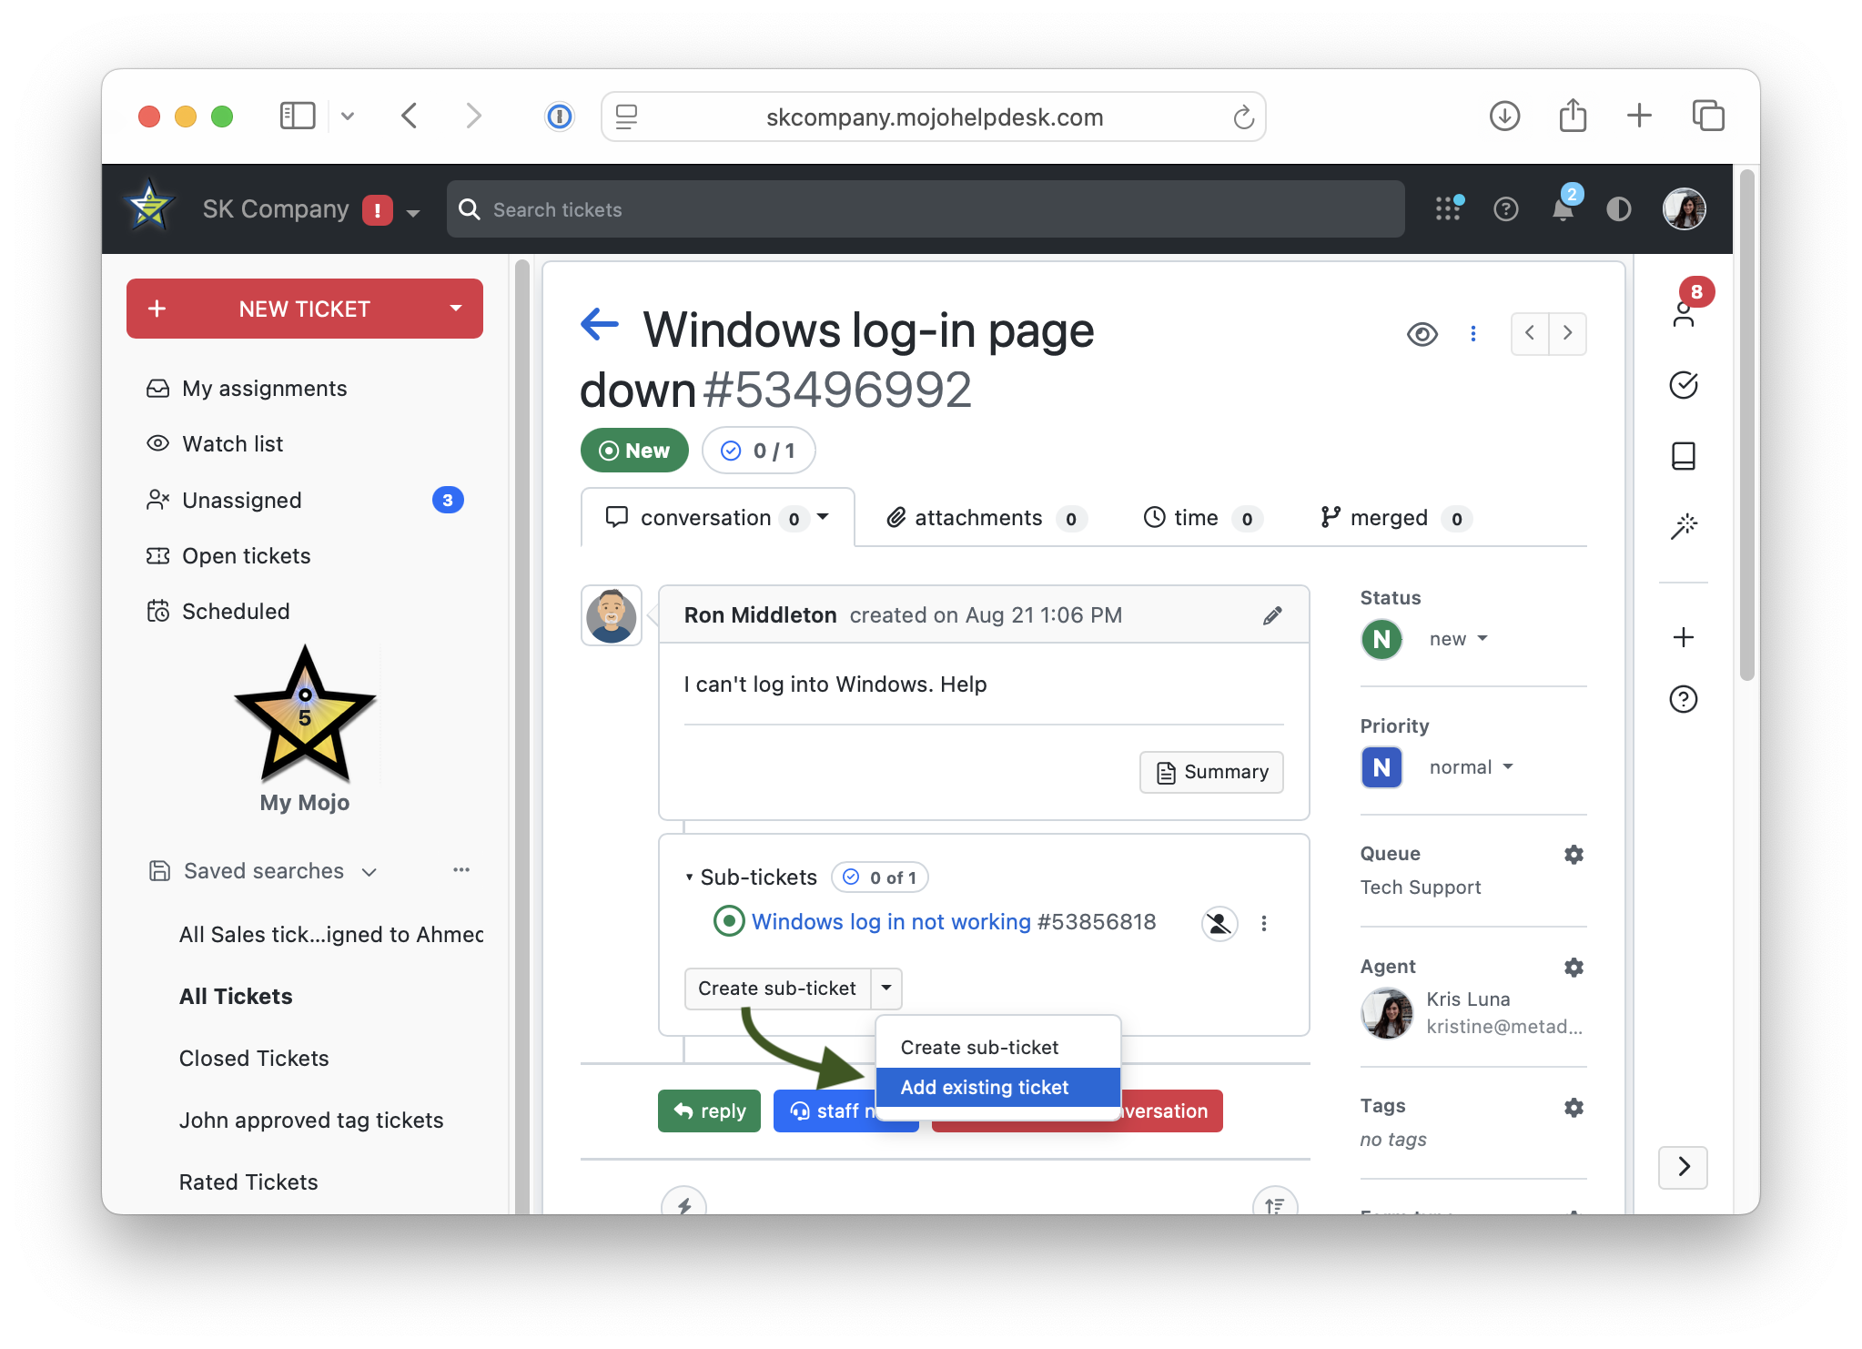1862x1349 pixels.
Task: Open the Priority normal dropdown
Action: [1470, 767]
